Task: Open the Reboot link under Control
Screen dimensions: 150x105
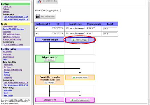Action: (6, 9)
